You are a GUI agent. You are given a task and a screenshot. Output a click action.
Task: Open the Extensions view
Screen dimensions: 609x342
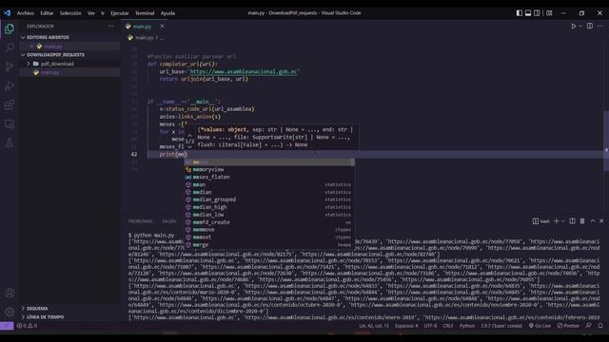10,104
